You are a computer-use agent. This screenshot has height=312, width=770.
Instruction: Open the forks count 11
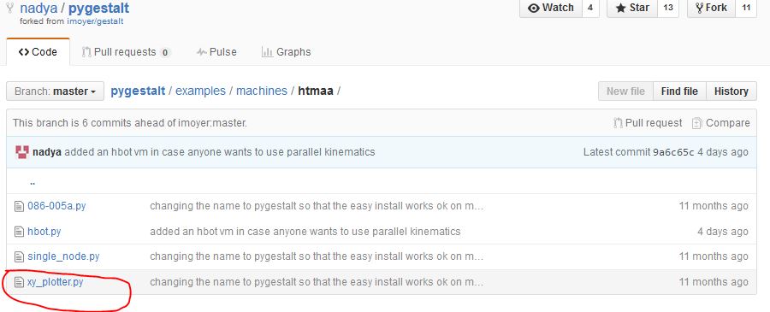pos(746,8)
